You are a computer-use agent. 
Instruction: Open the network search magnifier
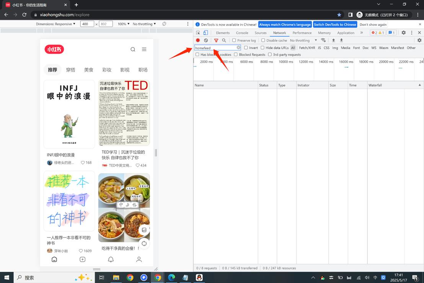click(x=224, y=40)
